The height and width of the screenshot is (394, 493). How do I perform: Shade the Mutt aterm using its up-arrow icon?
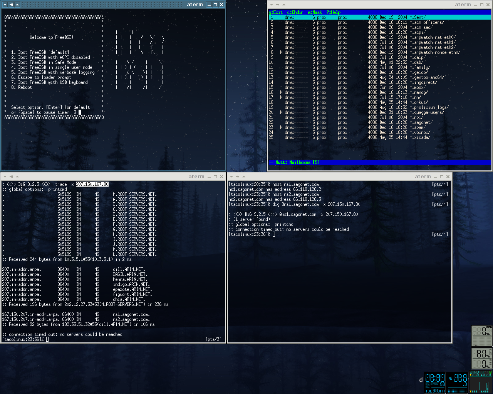(x=284, y=5)
